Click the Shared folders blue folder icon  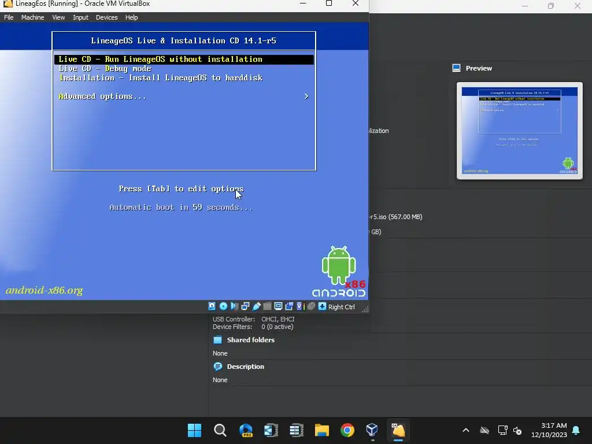[x=218, y=340]
